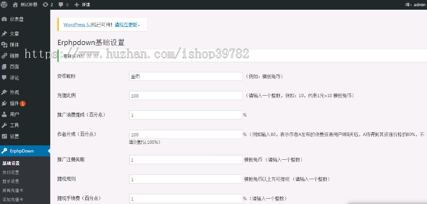Click the updates icon showing 2

coord(45,5)
